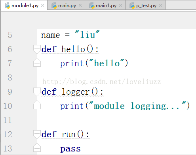Click the hello function name on line 6
196x155 pixels.
(73, 49)
